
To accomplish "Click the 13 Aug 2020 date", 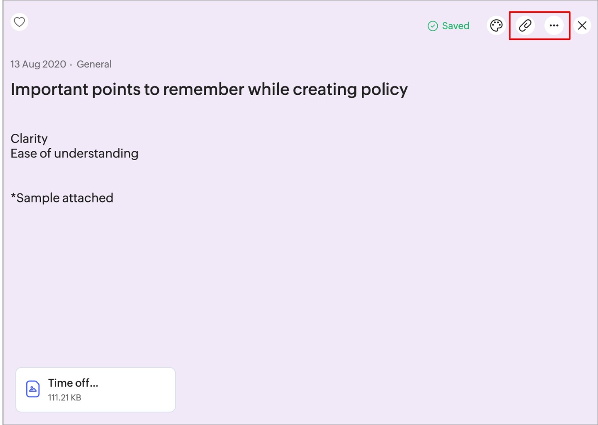I will [38, 64].
